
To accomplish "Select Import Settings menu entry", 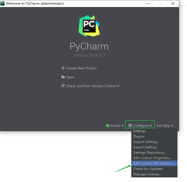I will [154, 142].
